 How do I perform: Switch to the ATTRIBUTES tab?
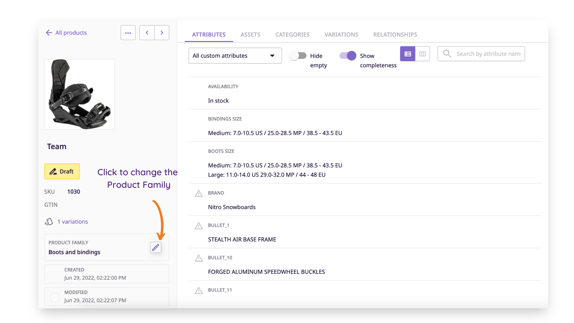[209, 34]
